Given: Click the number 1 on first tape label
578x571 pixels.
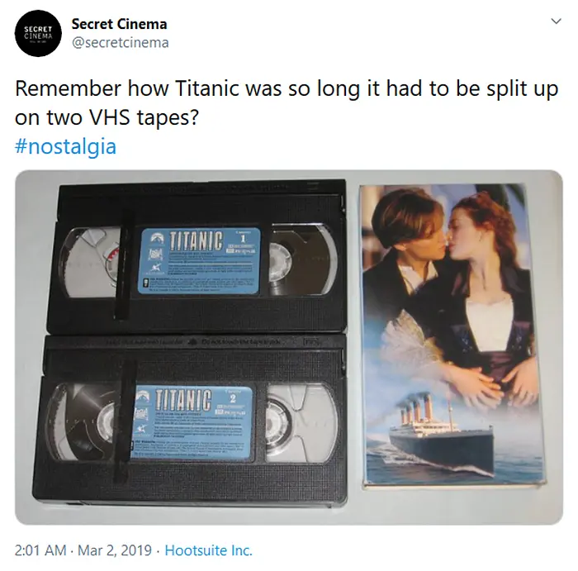Looking at the screenshot, I should (243, 238).
